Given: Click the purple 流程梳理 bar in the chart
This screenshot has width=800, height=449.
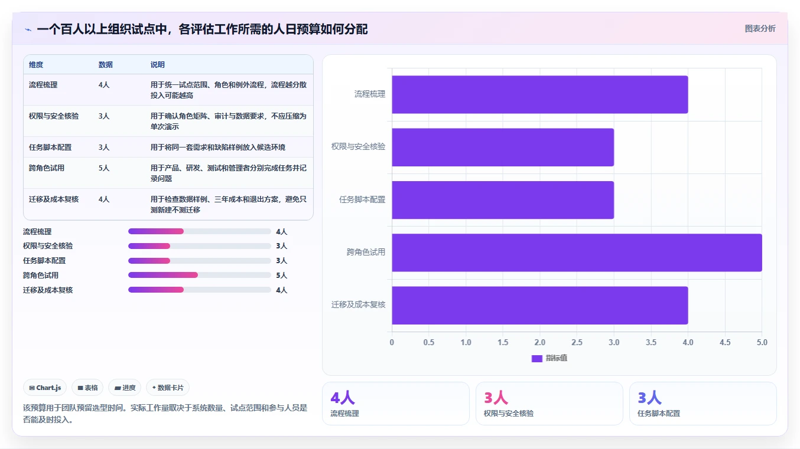Looking at the screenshot, I should tap(539, 94).
